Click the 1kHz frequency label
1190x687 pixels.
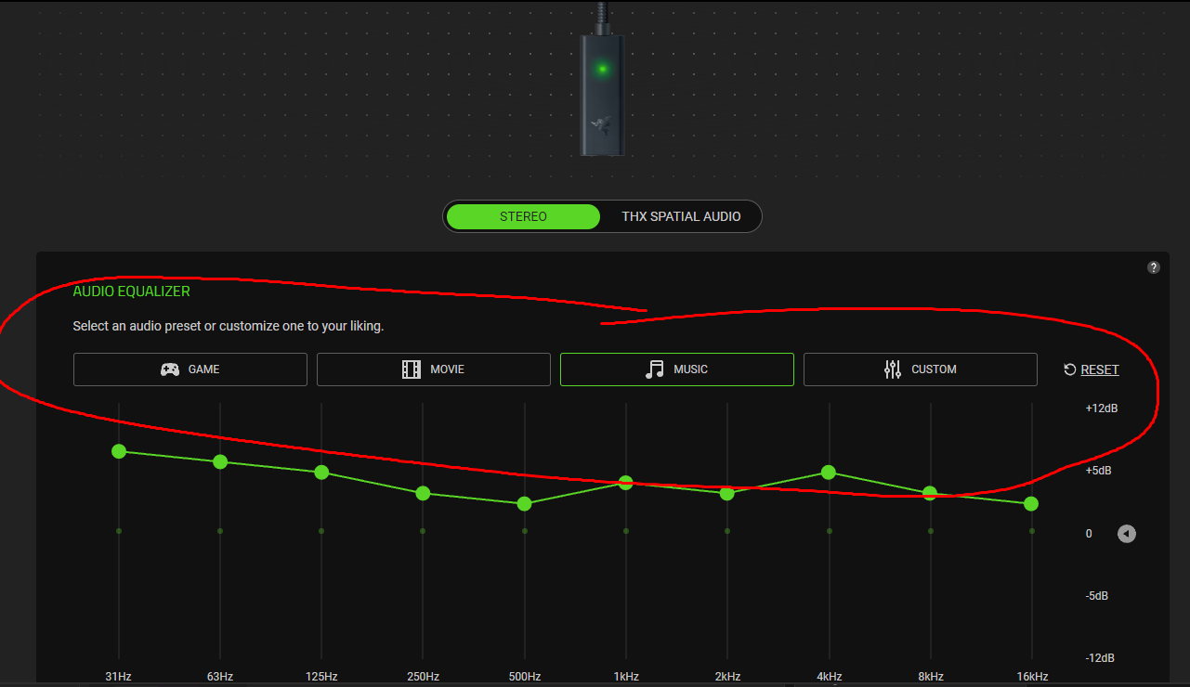point(626,677)
